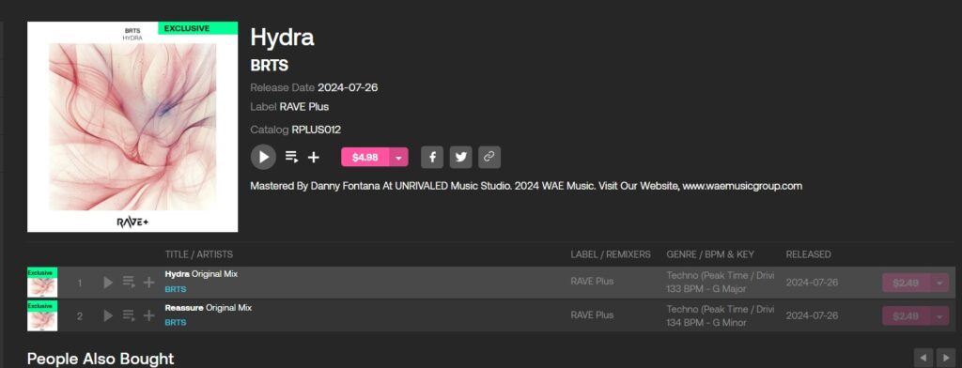Play track 2 Reassure Original Mix
This screenshot has height=368, width=962.
[108, 315]
